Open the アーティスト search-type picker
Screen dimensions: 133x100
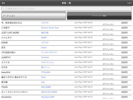click(34, 16)
